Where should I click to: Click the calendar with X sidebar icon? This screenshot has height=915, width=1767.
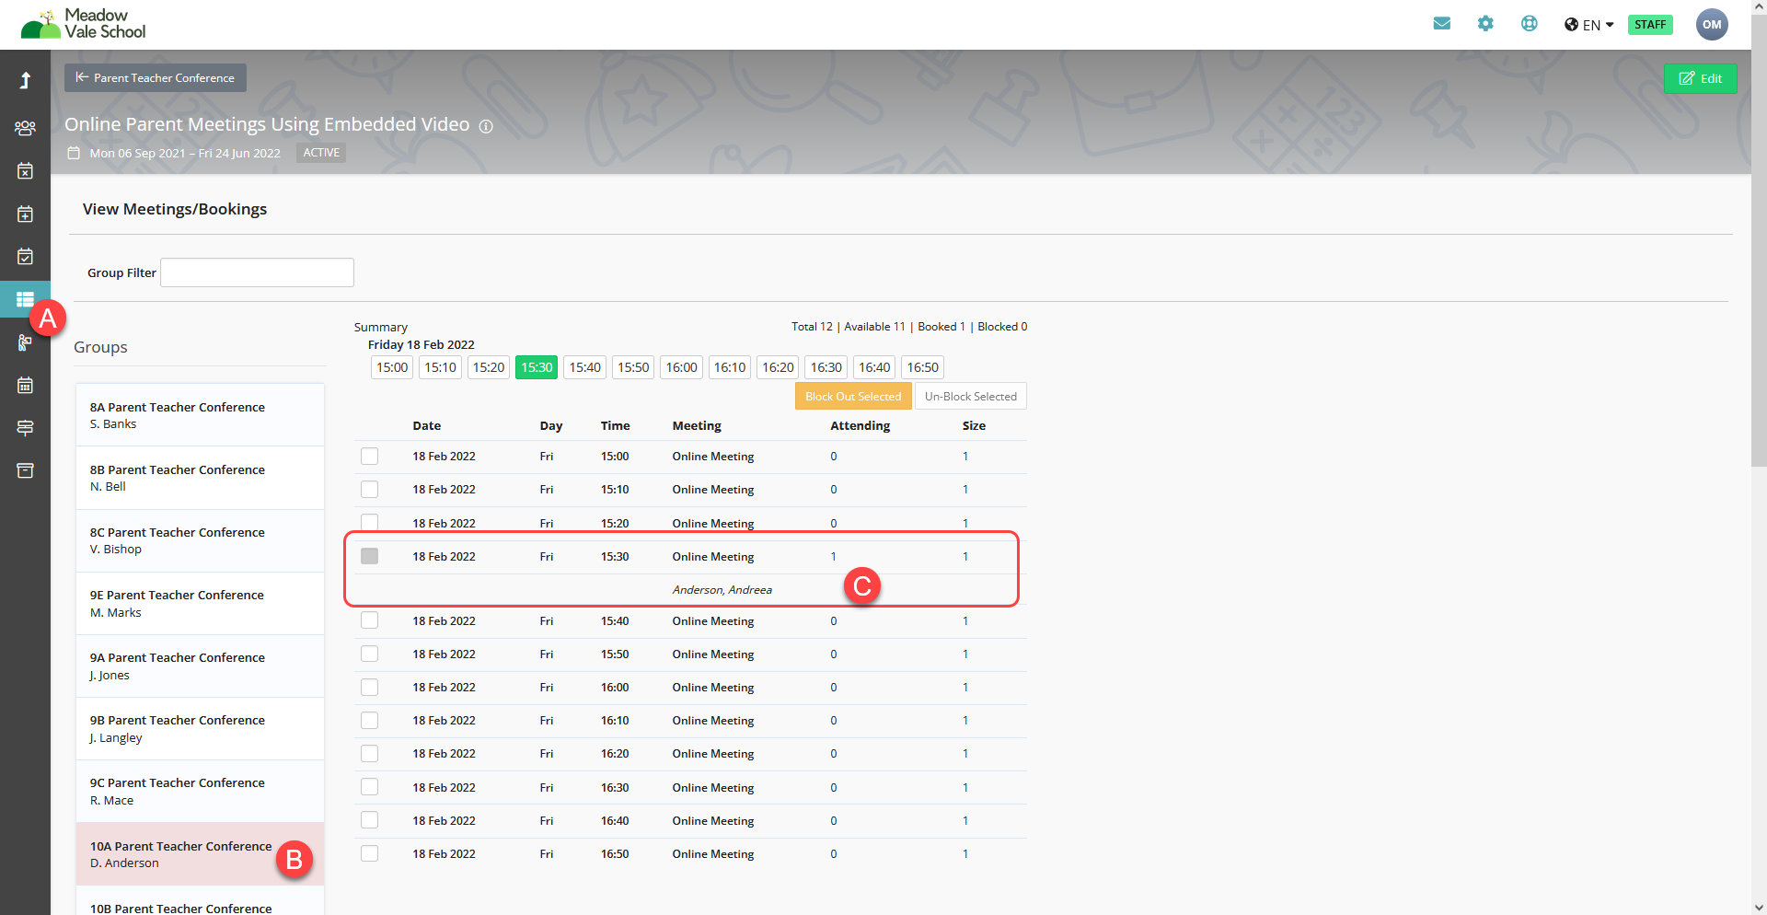[25, 171]
